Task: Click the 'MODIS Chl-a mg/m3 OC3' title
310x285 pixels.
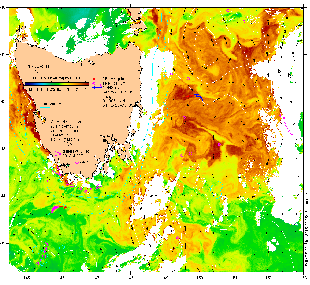Action: coord(57,78)
